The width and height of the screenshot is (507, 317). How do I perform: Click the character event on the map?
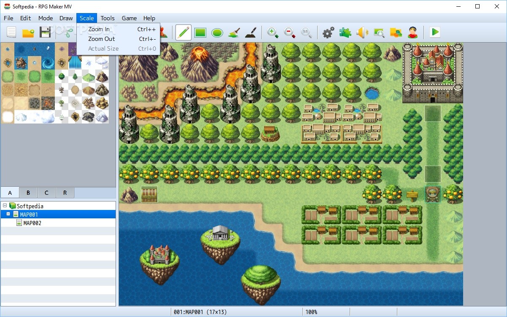coord(433,194)
